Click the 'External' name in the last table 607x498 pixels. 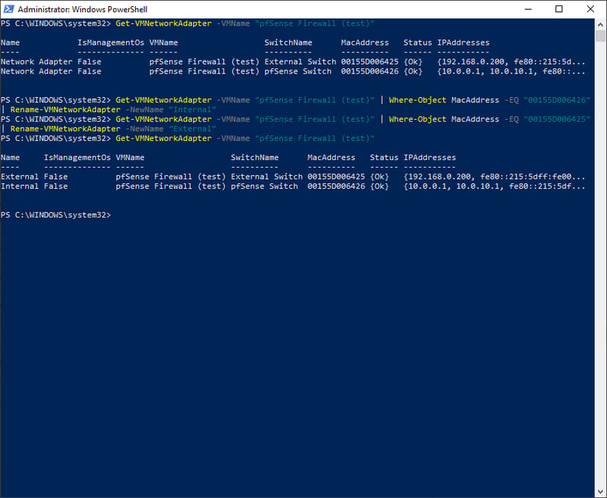(20, 177)
